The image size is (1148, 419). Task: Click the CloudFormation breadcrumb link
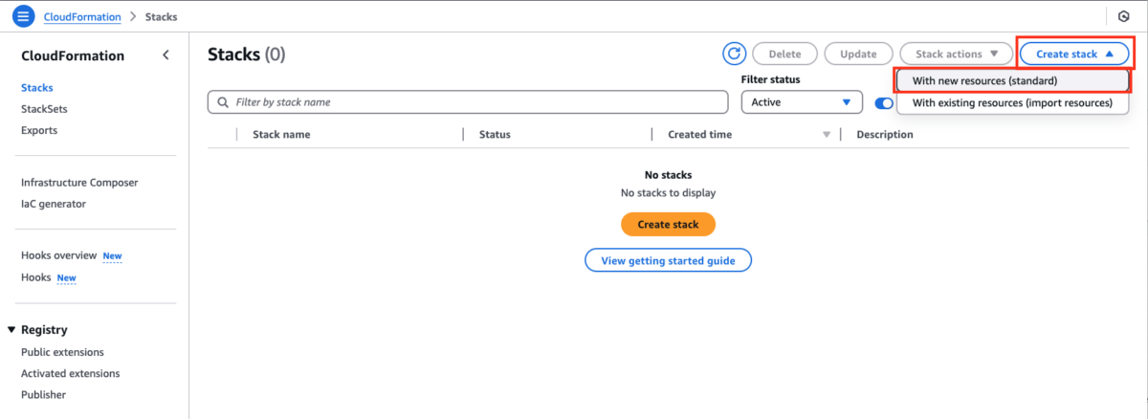click(x=82, y=17)
